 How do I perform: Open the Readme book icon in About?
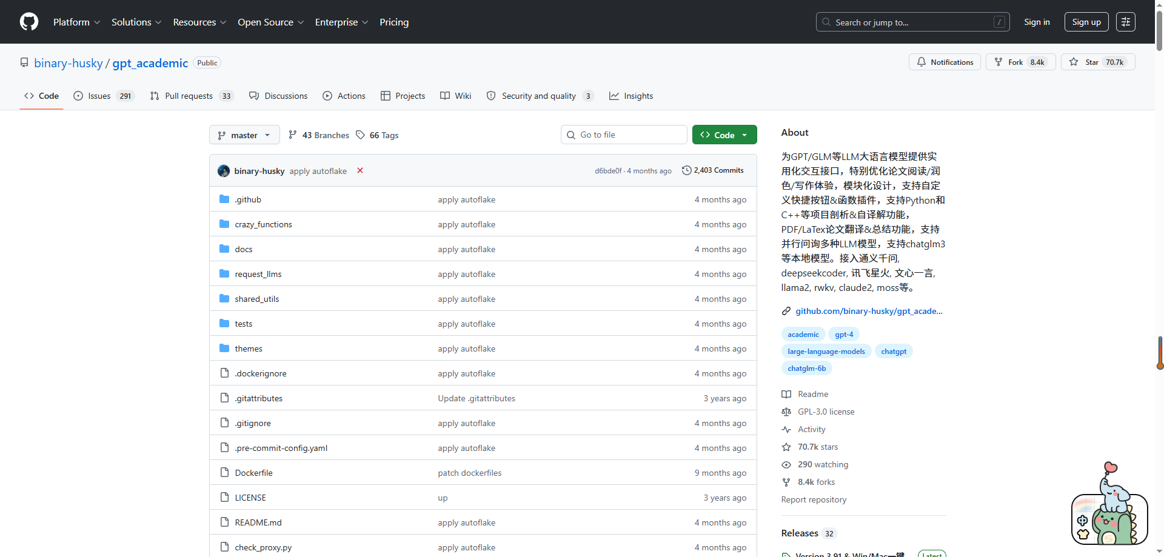pos(786,394)
